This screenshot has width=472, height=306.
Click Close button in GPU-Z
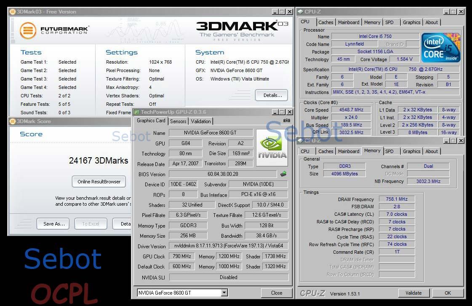coord(276,293)
